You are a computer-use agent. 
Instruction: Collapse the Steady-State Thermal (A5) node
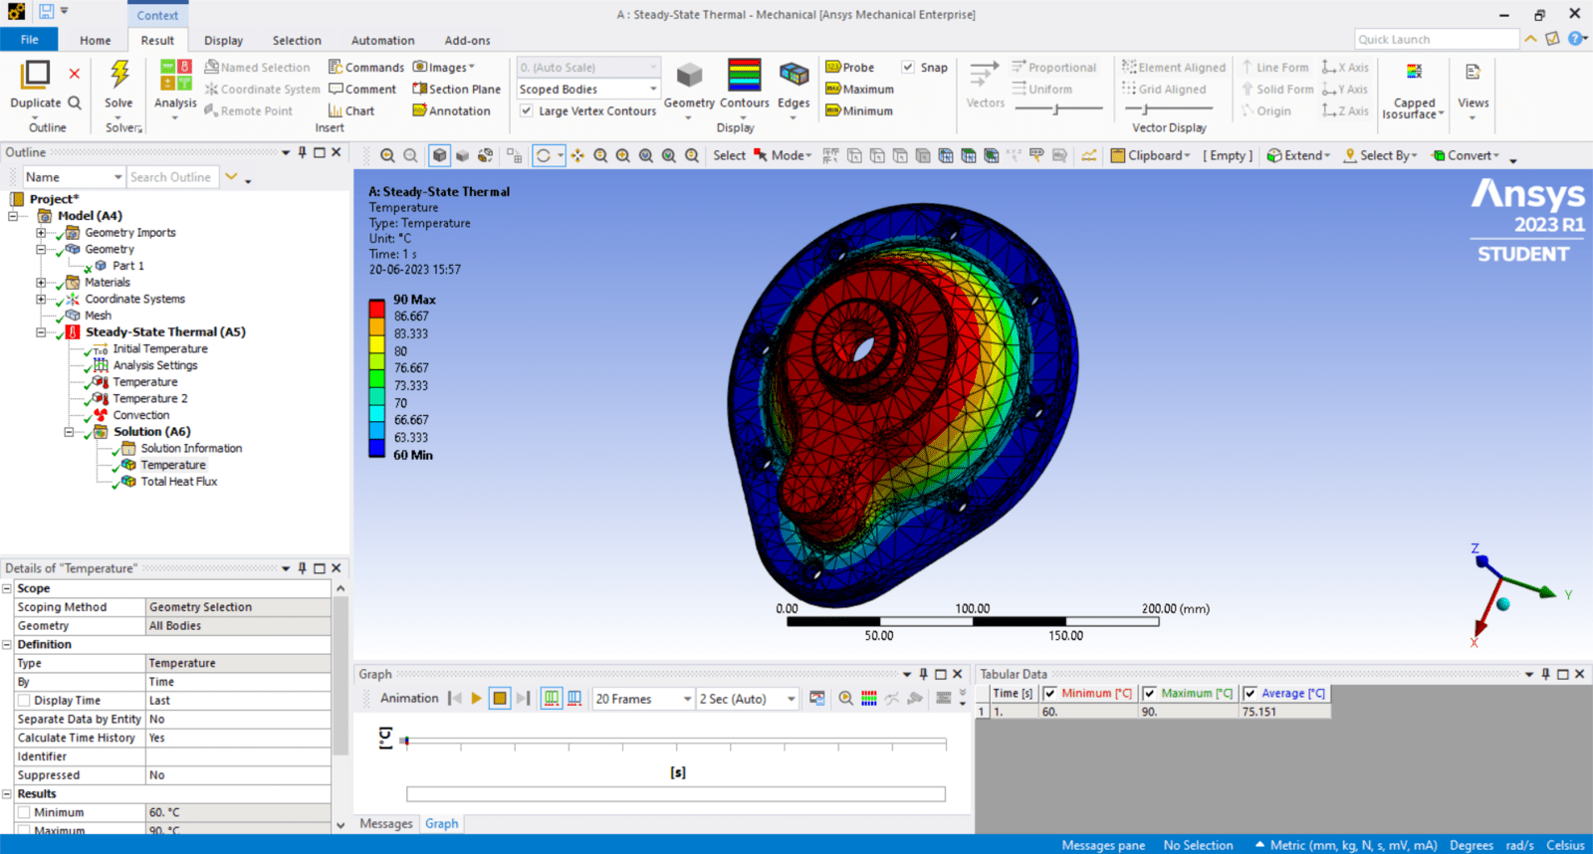pos(41,332)
